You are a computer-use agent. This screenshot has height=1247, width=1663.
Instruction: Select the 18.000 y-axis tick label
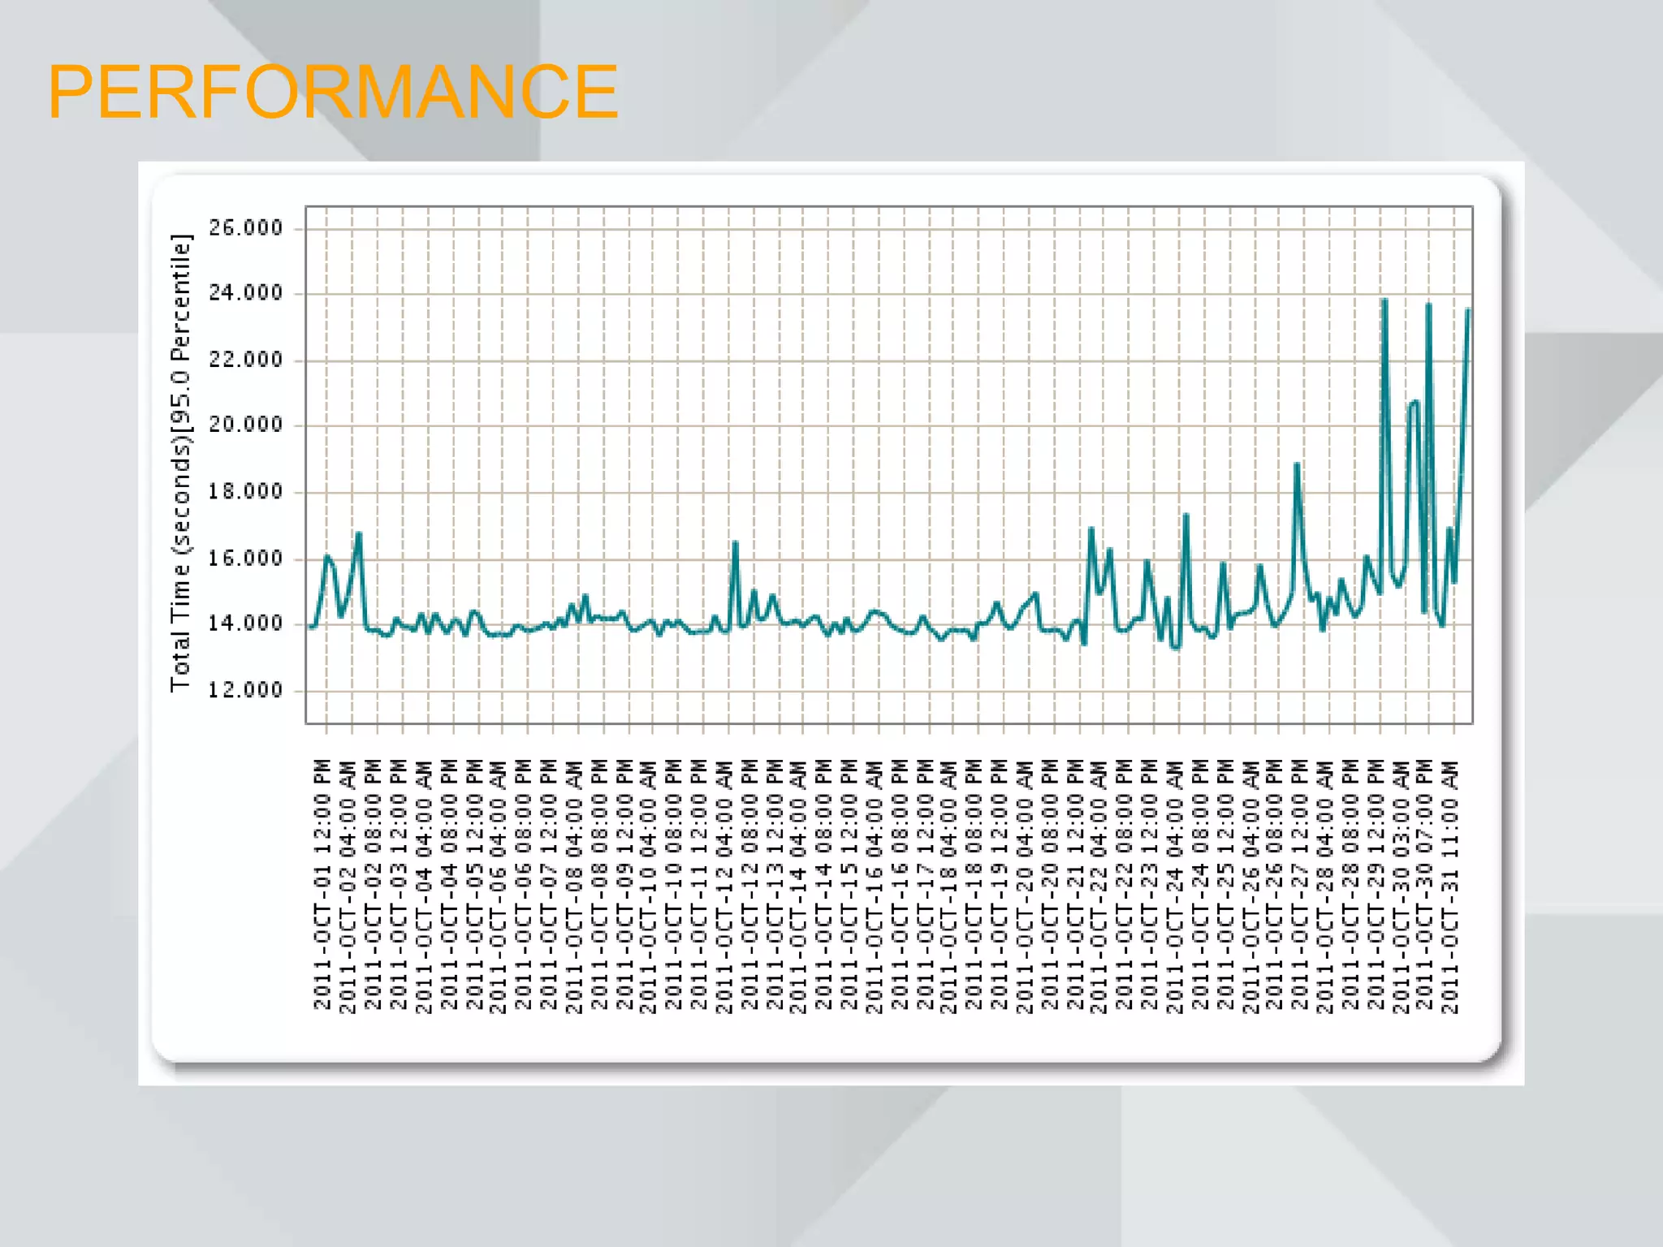coord(246,491)
